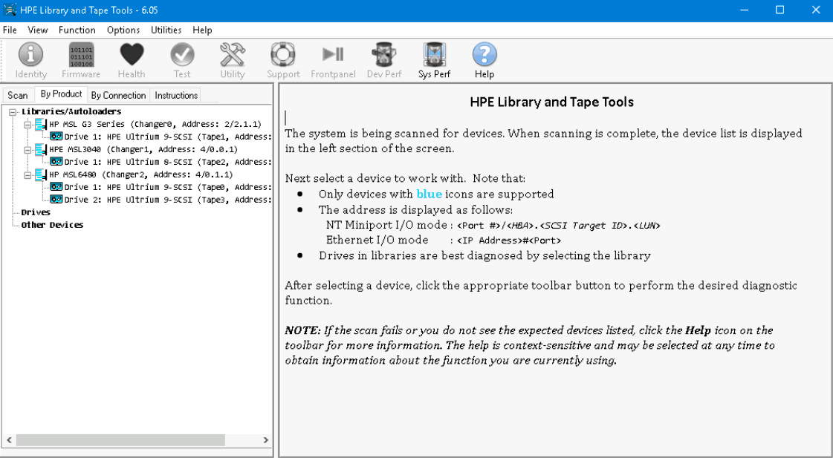
Task: Click the Tape2 drive icon
Action: pyautogui.click(x=56, y=162)
